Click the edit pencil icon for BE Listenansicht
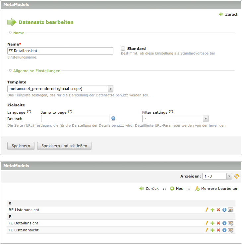 click(x=207, y=210)
